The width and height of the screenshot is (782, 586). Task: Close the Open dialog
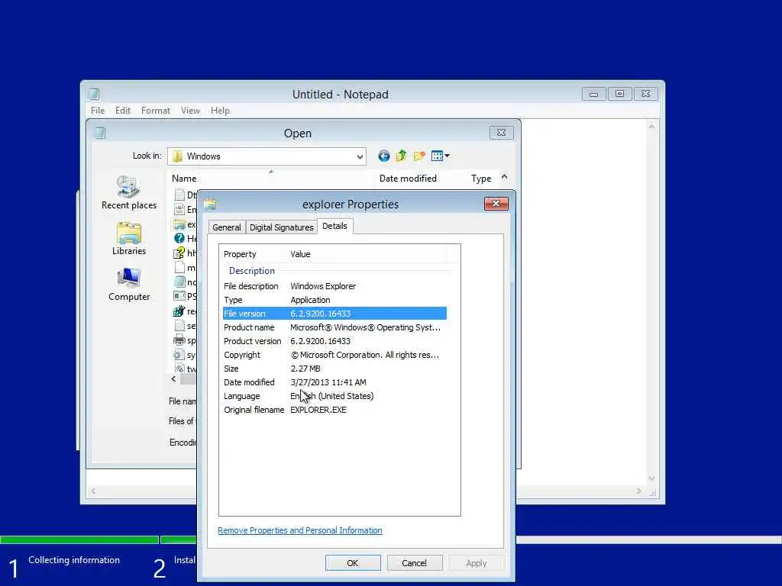(501, 133)
